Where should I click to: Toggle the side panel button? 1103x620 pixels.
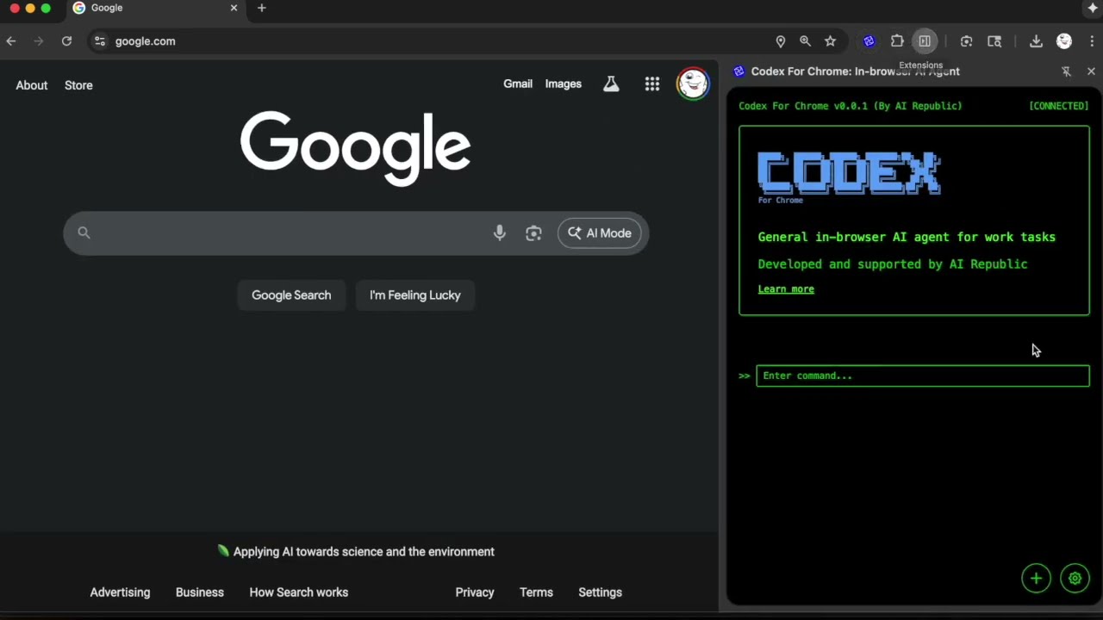pos(925,41)
